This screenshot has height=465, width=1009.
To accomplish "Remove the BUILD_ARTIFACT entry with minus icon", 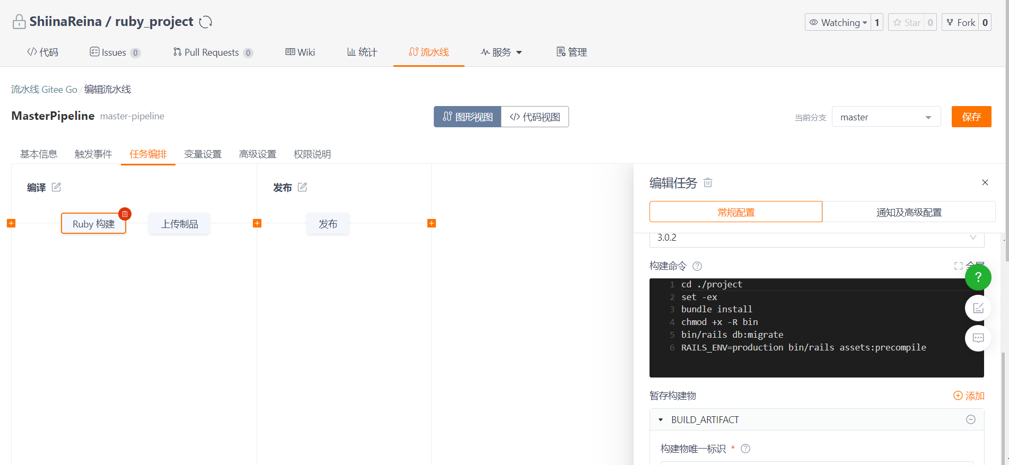I will pyautogui.click(x=971, y=419).
